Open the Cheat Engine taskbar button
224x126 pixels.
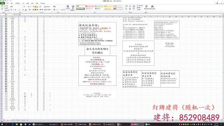53,125
